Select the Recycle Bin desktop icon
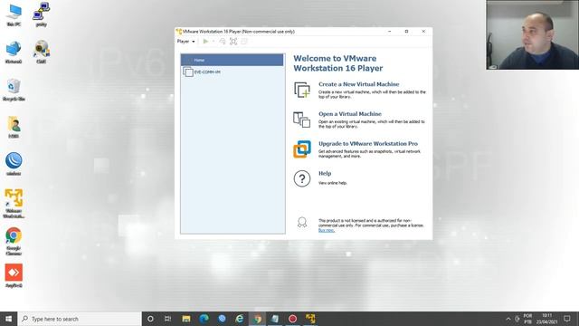The width and height of the screenshot is (579, 326). click(14, 90)
